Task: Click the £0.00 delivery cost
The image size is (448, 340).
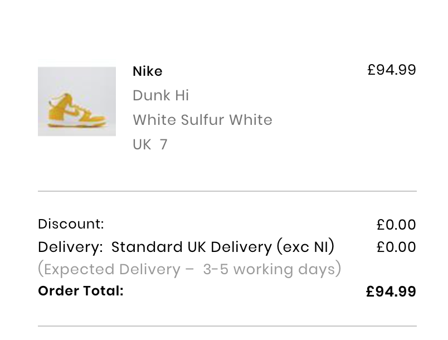Action: click(396, 247)
